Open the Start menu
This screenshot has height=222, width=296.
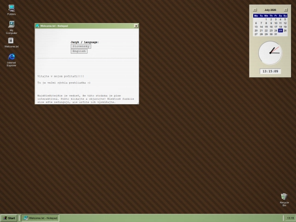pyautogui.click(x=9, y=218)
